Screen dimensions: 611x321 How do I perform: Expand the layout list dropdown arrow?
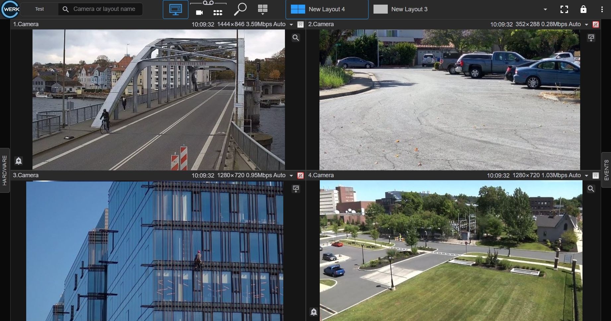[545, 9]
